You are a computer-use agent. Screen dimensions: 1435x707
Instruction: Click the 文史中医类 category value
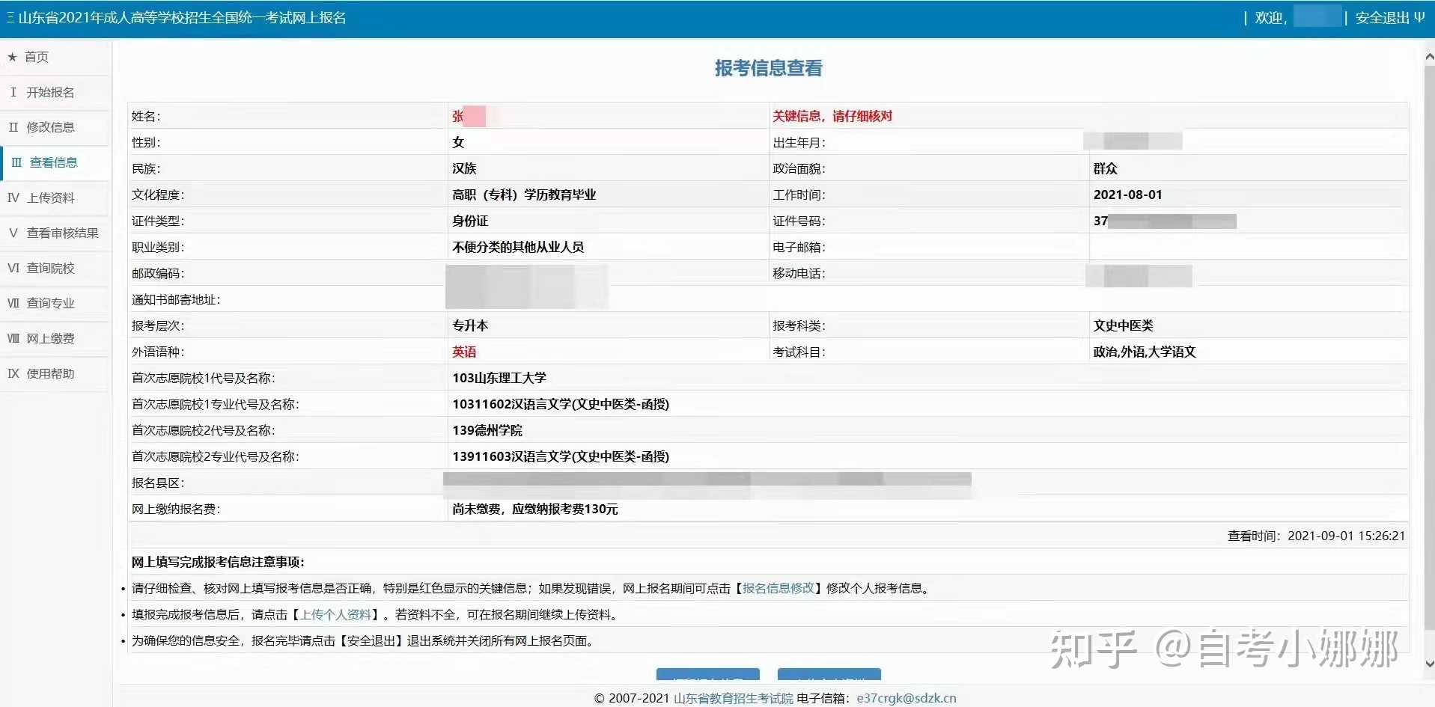click(1123, 325)
